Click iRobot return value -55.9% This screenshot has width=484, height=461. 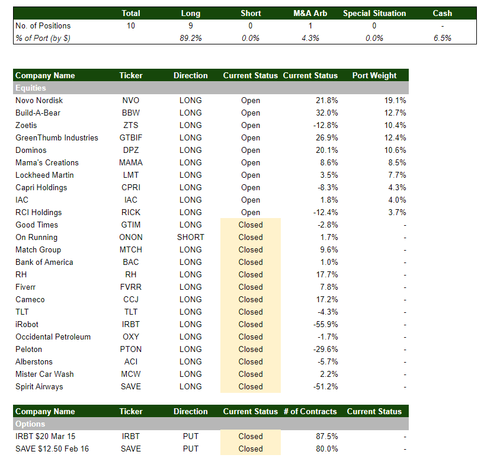[326, 325]
